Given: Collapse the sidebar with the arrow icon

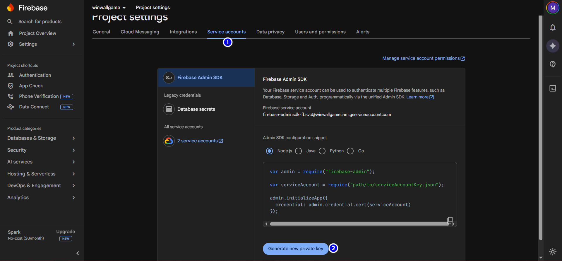Looking at the screenshot, I should click(78, 253).
